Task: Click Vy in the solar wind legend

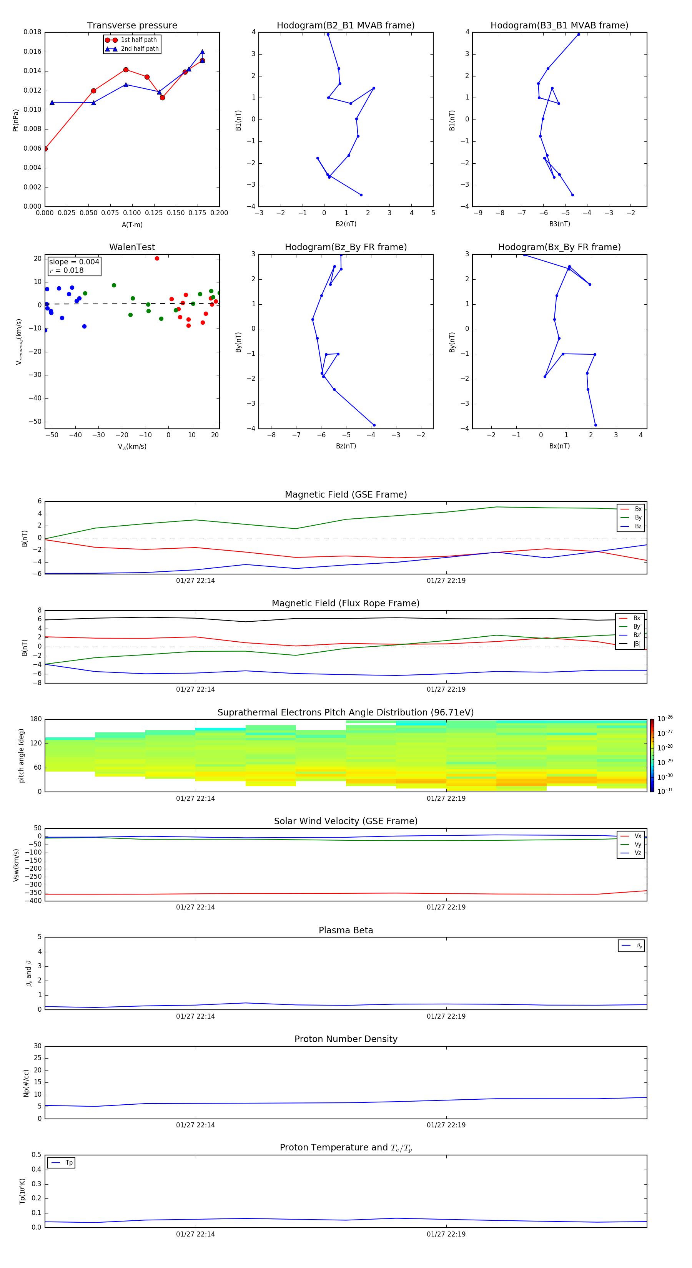Action: point(631,844)
